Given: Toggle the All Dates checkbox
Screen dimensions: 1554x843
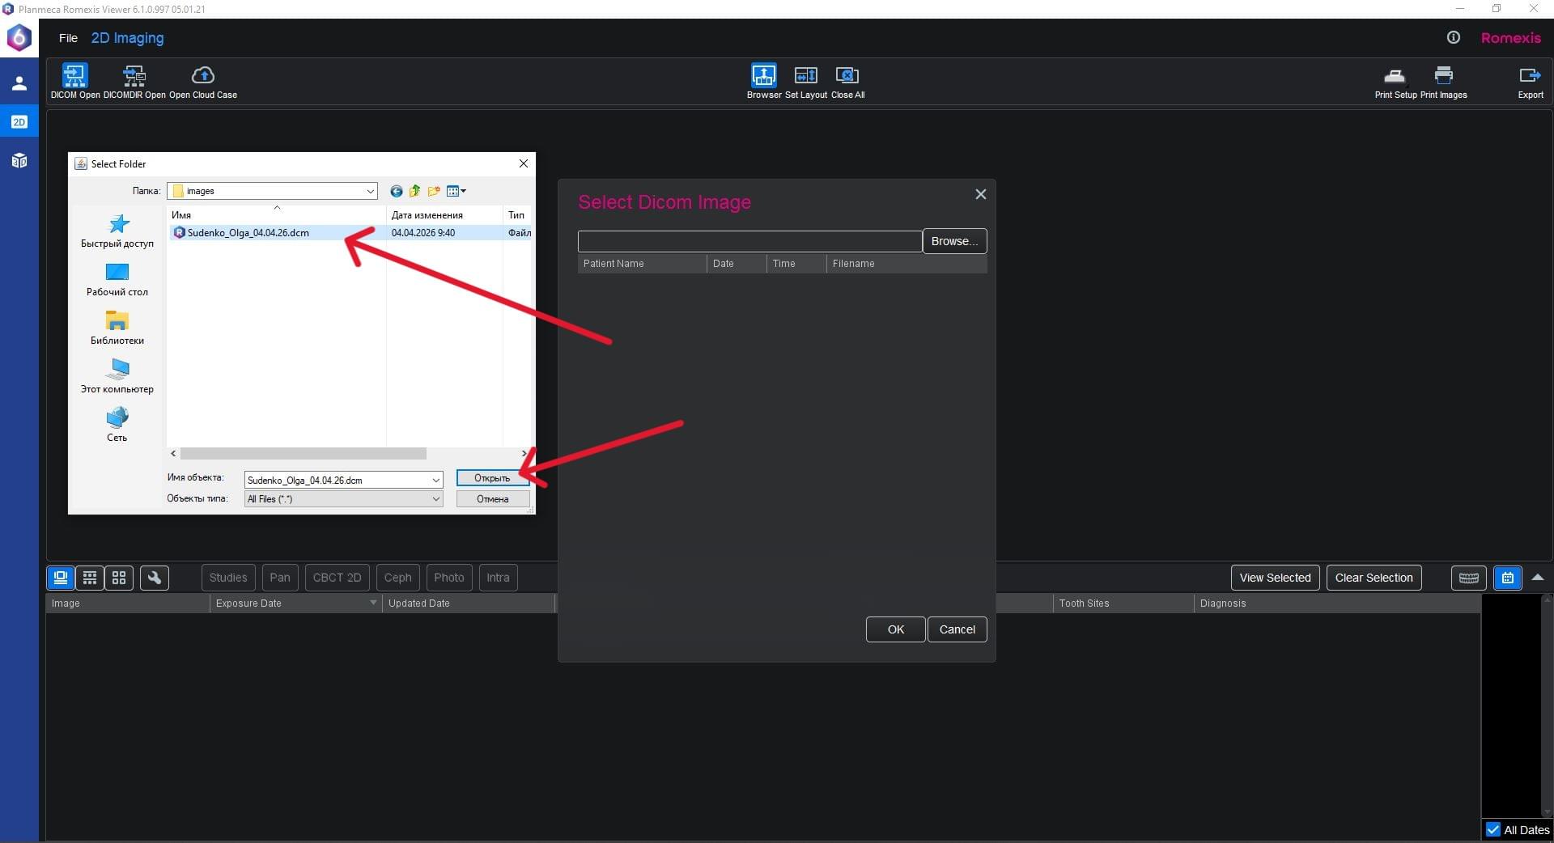Looking at the screenshot, I should pyautogui.click(x=1493, y=829).
